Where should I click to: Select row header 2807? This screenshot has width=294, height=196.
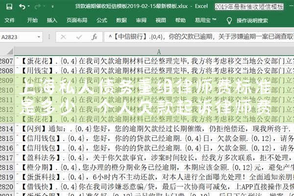[7, 61]
